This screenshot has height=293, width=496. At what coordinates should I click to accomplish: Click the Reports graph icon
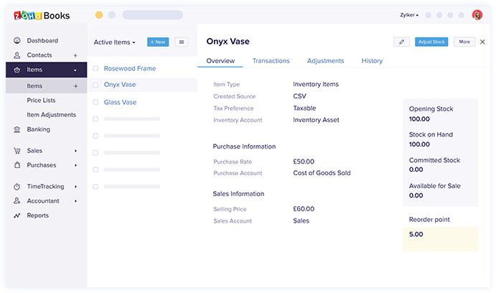point(17,215)
